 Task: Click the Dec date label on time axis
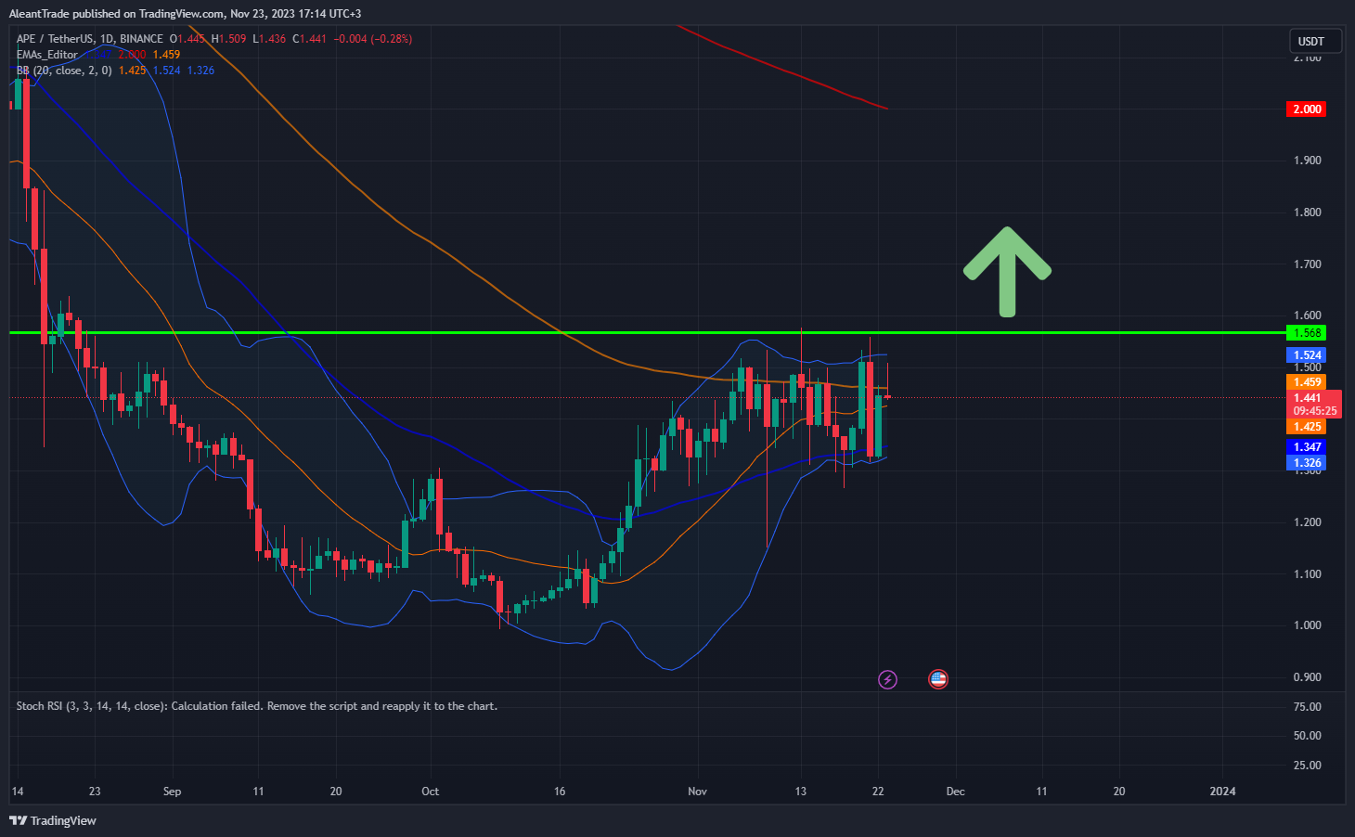click(955, 792)
